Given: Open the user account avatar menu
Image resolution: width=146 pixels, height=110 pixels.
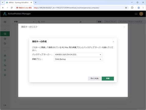Looking at the screenshot, I should (x=141, y=14).
